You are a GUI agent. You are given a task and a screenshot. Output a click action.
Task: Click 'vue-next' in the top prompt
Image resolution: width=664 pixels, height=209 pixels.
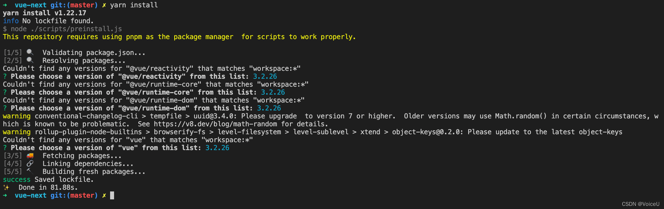[x=31, y=5]
